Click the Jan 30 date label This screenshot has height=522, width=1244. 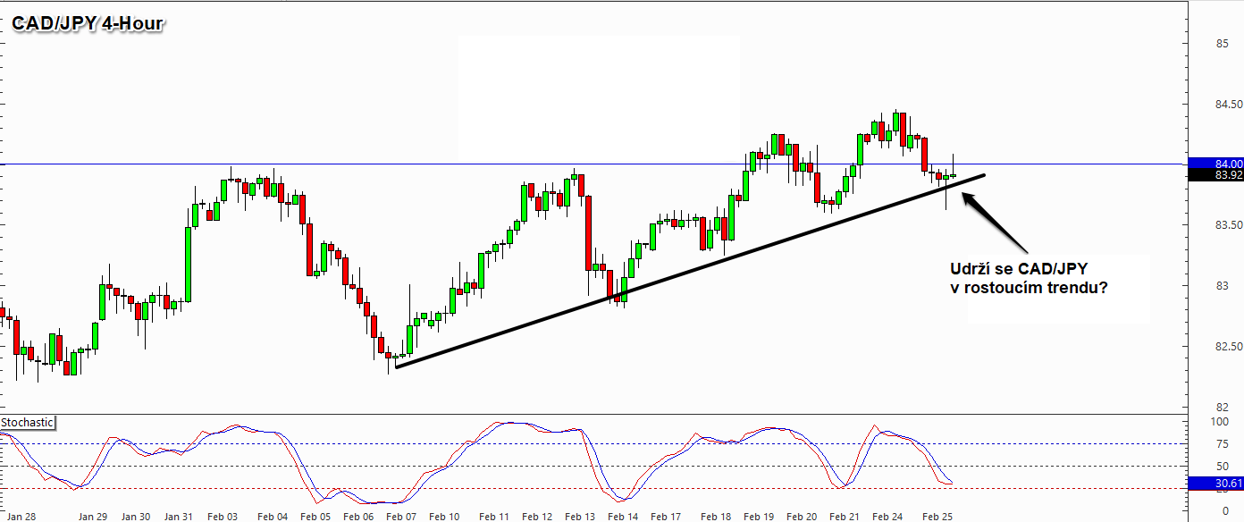(x=136, y=517)
